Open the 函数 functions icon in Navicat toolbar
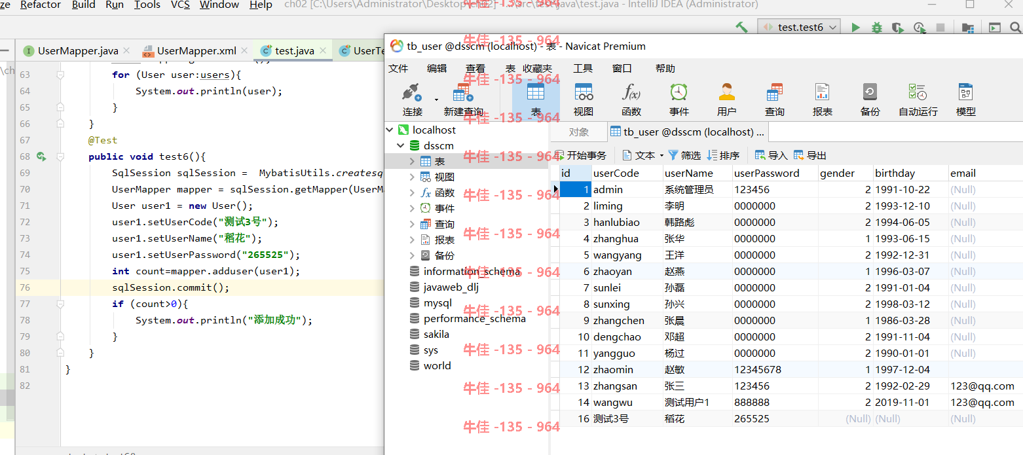 [x=631, y=92]
